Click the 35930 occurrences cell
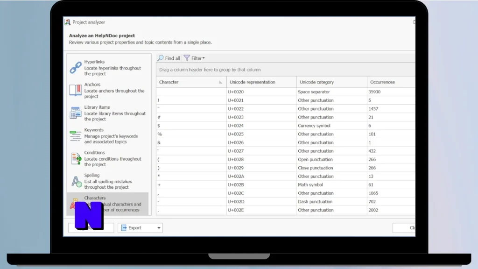 click(x=391, y=92)
